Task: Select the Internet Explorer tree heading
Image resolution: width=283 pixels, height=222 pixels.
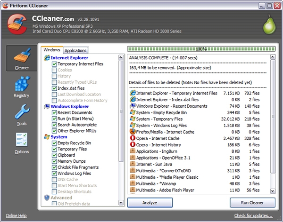Action: coord(69,58)
